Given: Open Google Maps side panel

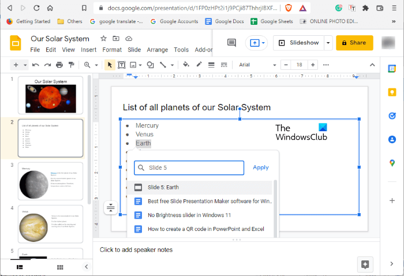Looking at the screenshot, I should tap(392, 163).
